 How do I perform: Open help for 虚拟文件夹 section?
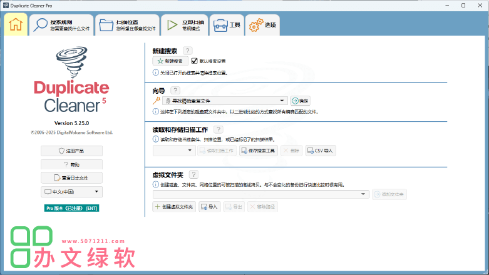coord(193,174)
